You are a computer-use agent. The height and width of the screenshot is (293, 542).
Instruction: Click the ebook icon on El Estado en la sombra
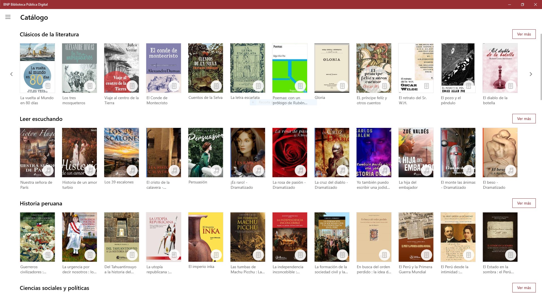click(511, 255)
